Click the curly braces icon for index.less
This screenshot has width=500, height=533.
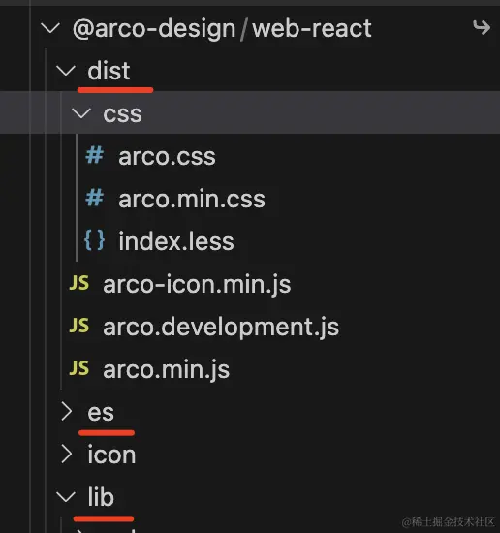tap(94, 240)
